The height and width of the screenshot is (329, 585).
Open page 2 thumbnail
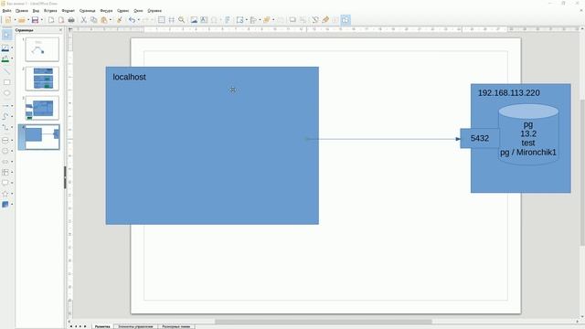pos(42,79)
